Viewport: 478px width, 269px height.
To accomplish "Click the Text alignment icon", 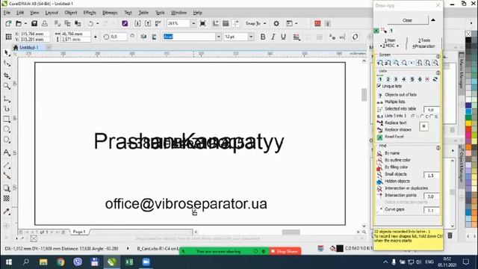I will [x=297, y=37].
